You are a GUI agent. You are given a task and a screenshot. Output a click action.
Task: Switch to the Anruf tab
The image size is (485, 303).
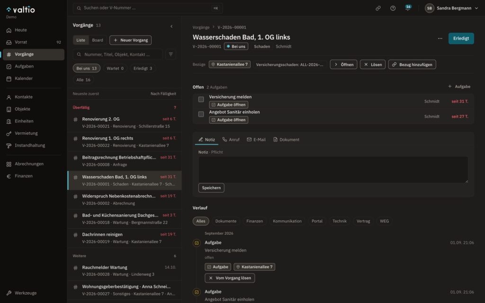(x=231, y=140)
